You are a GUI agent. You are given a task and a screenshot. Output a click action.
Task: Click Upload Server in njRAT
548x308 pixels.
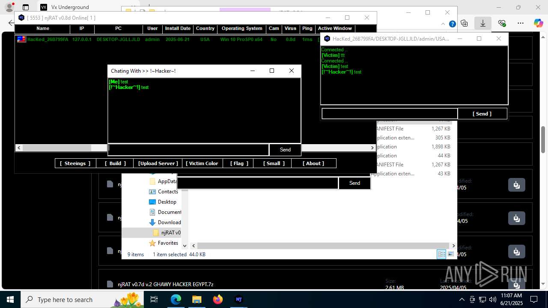click(158, 163)
